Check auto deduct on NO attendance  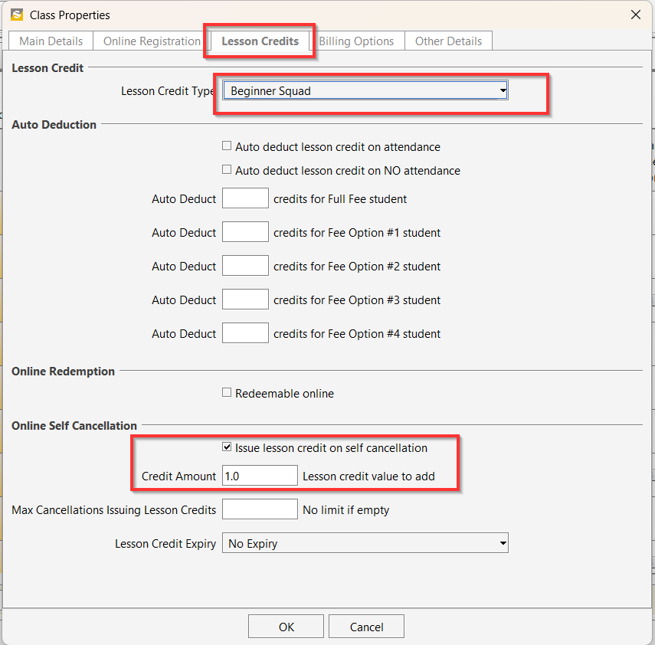(x=227, y=170)
